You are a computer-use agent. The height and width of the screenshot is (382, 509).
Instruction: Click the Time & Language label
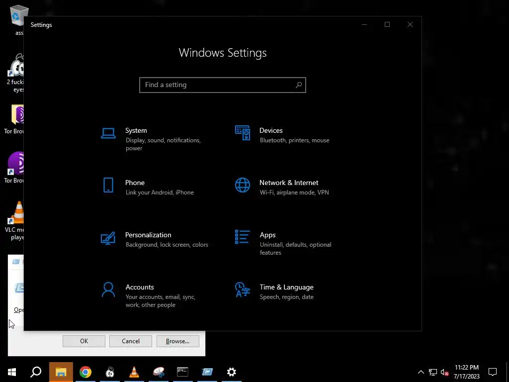(x=287, y=287)
